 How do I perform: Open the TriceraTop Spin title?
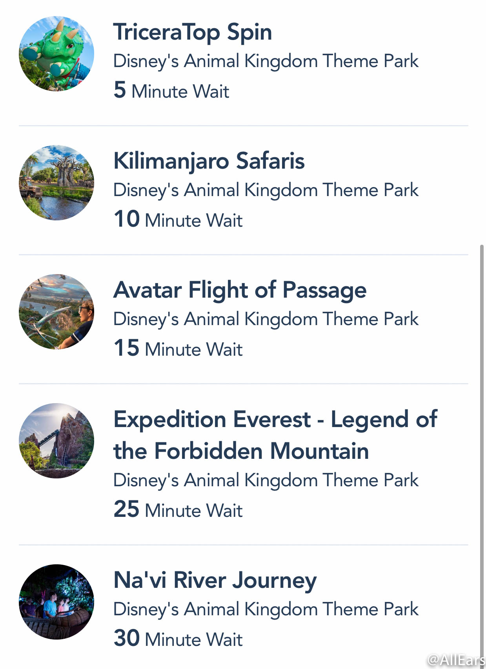coord(193,32)
